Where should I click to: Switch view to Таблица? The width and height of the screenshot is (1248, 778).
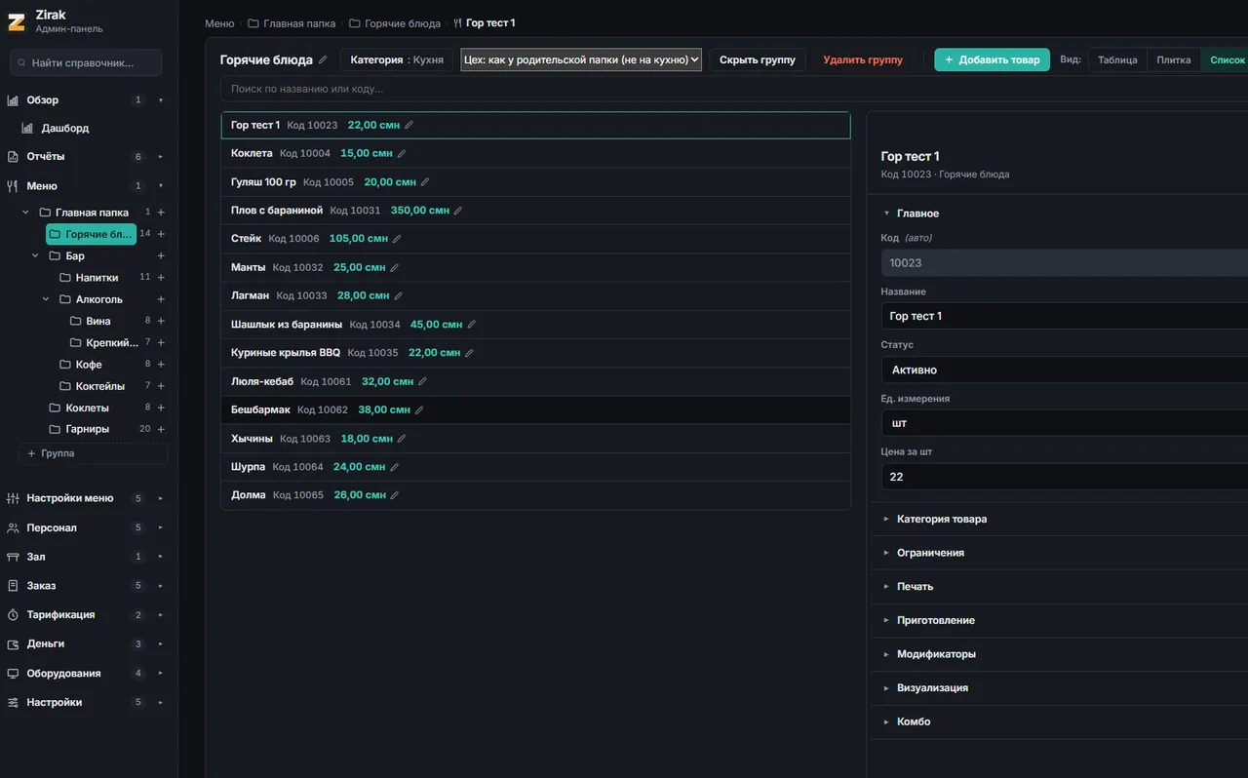(1117, 60)
